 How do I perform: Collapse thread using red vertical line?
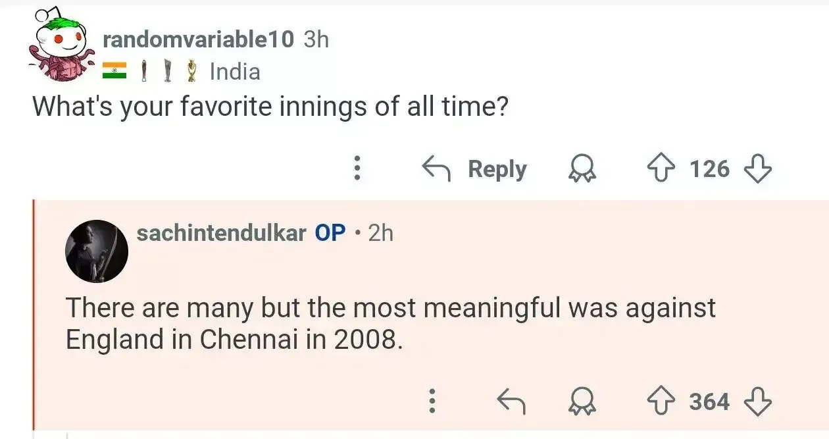point(34,316)
